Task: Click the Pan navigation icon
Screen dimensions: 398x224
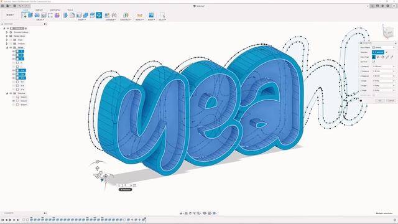Action: point(190,213)
